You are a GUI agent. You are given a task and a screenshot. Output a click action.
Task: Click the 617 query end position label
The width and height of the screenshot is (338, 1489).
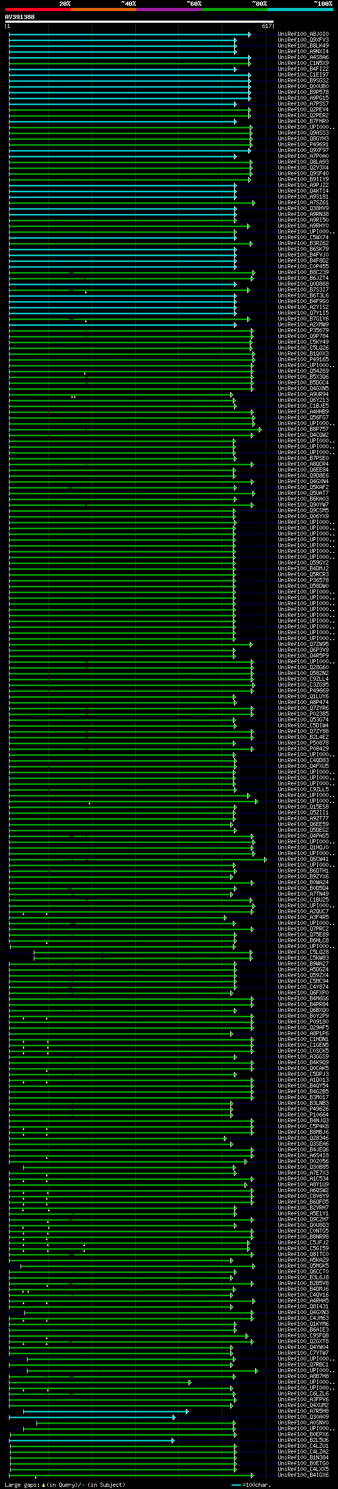tap(266, 26)
